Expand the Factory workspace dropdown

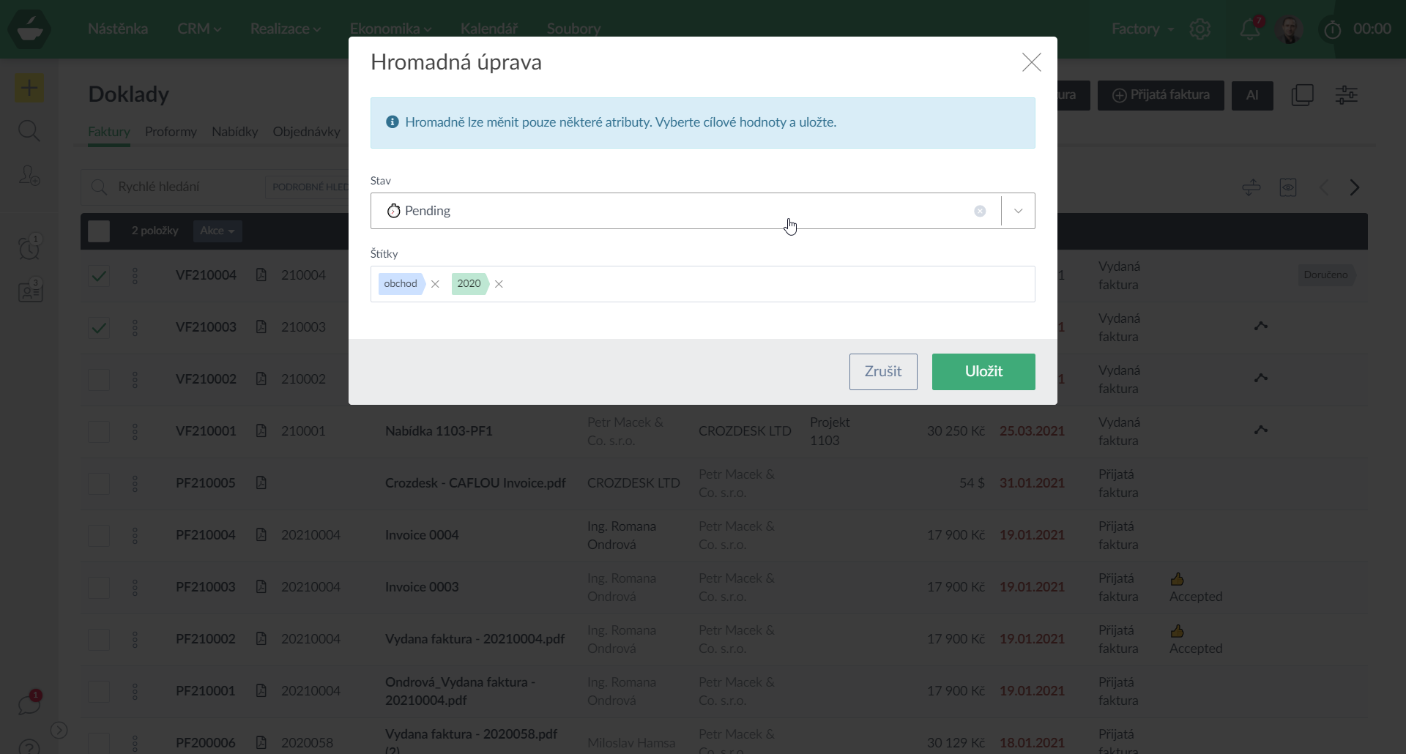pos(1142,29)
